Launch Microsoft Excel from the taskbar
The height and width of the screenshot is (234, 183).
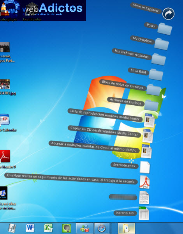click(x=48, y=228)
